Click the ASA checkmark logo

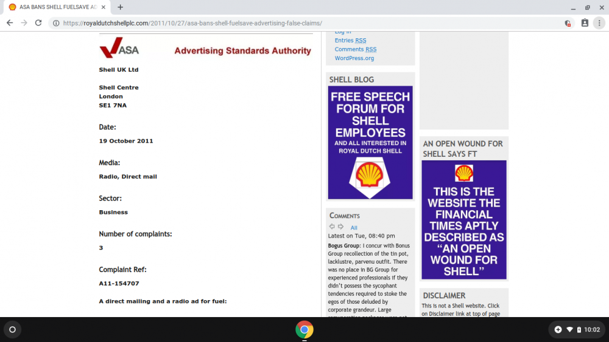click(x=119, y=47)
